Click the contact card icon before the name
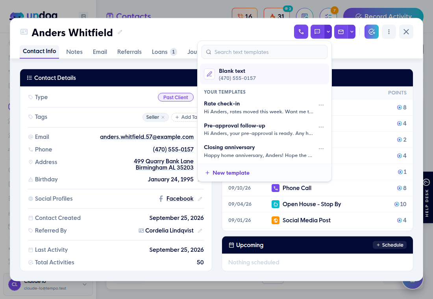 pos(24,32)
